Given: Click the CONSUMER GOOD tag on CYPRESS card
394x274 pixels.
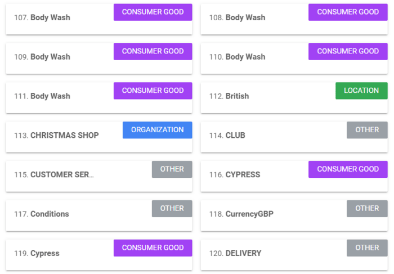Looking at the screenshot, I should (348, 169).
